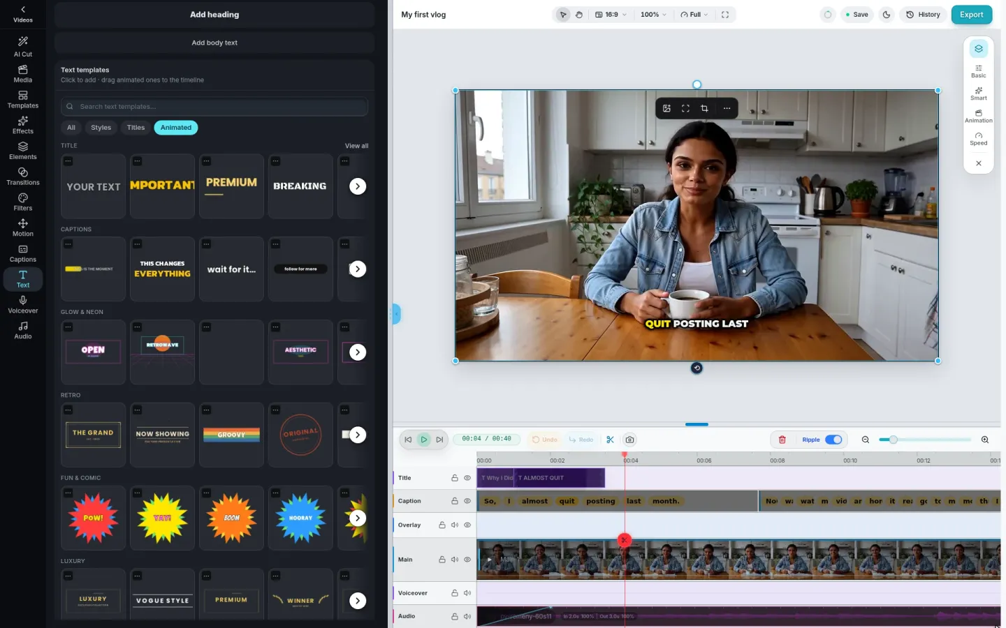The height and width of the screenshot is (628, 1006).
Task: Open the AI Cut tool in sidebar
Action: (x=23, y=47)
